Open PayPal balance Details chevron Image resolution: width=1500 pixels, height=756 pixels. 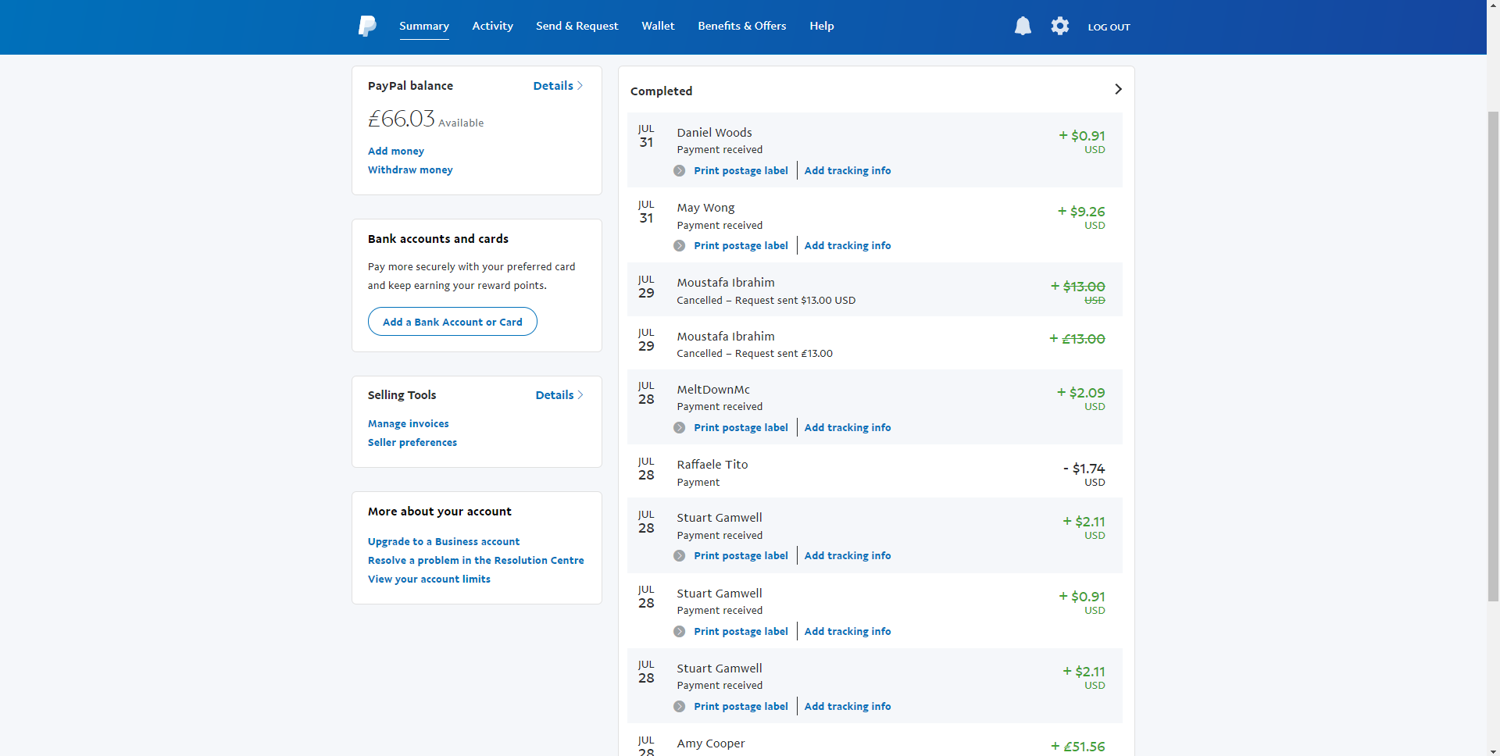(x=580, y=86)
